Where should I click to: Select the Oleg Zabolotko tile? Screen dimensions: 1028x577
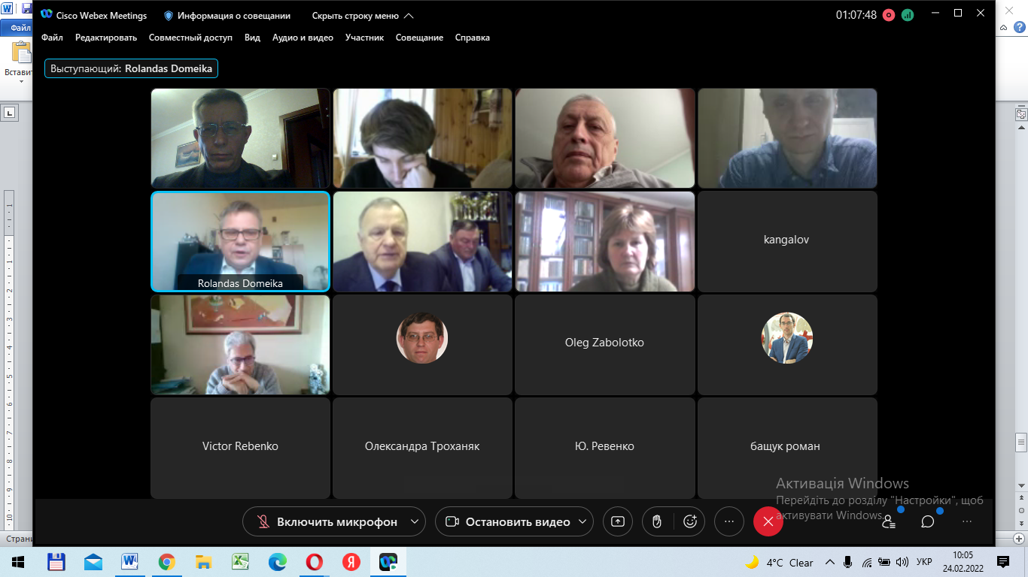605,343
